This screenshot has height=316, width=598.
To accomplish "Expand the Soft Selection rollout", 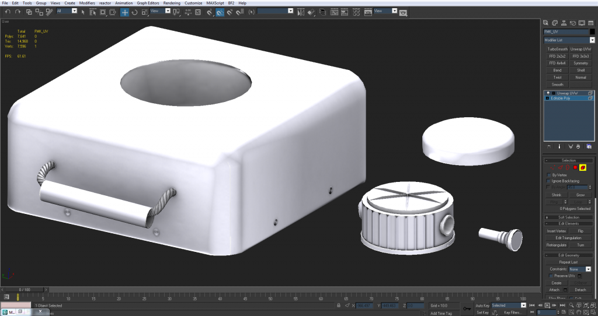I will (x=568, y=217).
